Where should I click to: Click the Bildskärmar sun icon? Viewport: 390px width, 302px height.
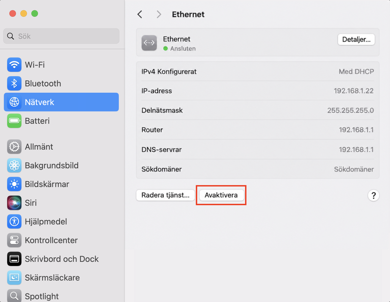point(14,184)
